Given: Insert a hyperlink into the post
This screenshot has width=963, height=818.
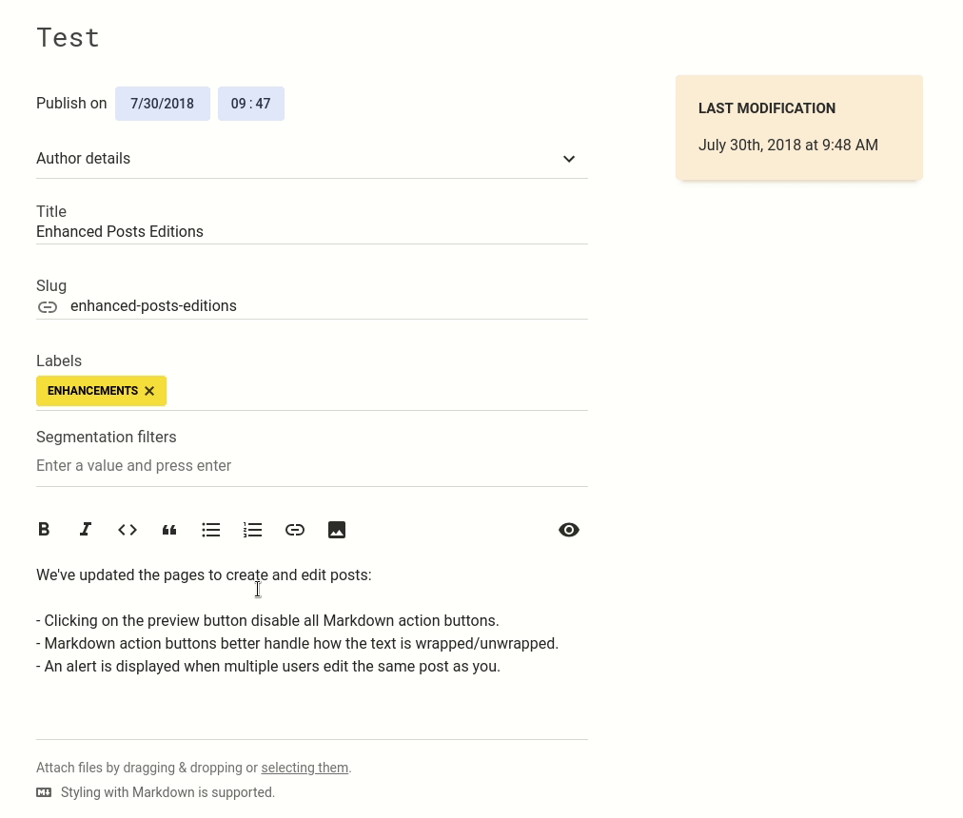Looking at the screenshot, I should pyautogui.click(x=295, y=530).
